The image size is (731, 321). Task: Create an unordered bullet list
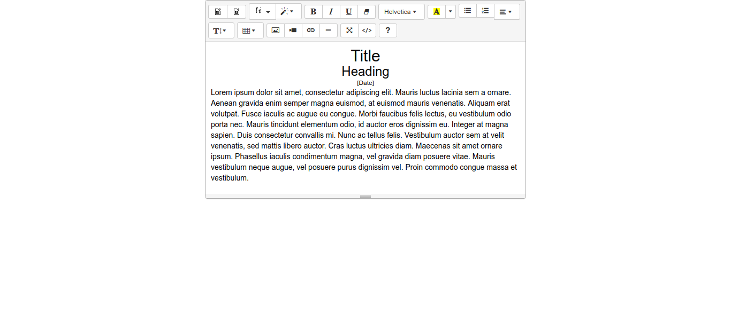(x=468, y=11)
